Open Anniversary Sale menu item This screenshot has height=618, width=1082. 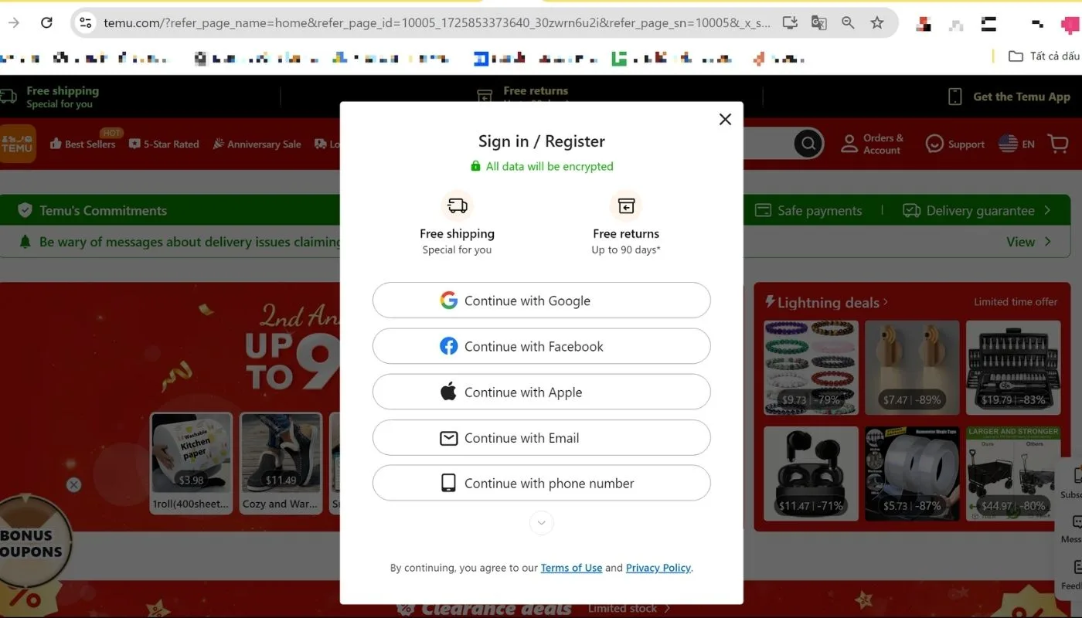[257, 144]
